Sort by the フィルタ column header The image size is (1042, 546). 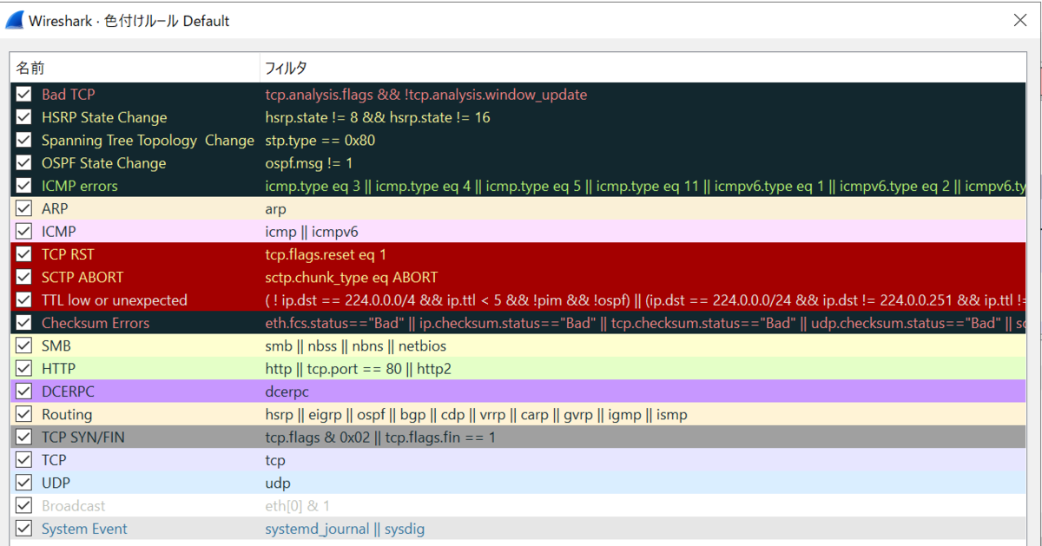(643, 68)
